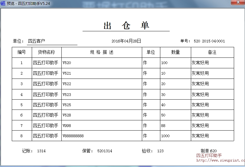
Task: Click row number 5 cell
Action: tap(21, 105)
